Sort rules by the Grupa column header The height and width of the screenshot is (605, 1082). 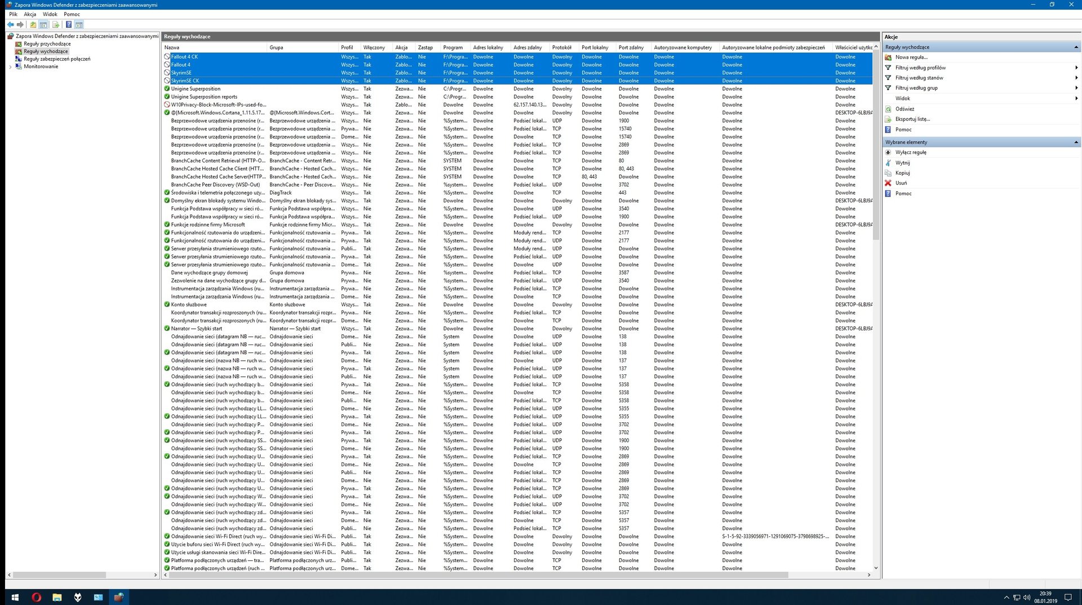(x=303, y=47)
